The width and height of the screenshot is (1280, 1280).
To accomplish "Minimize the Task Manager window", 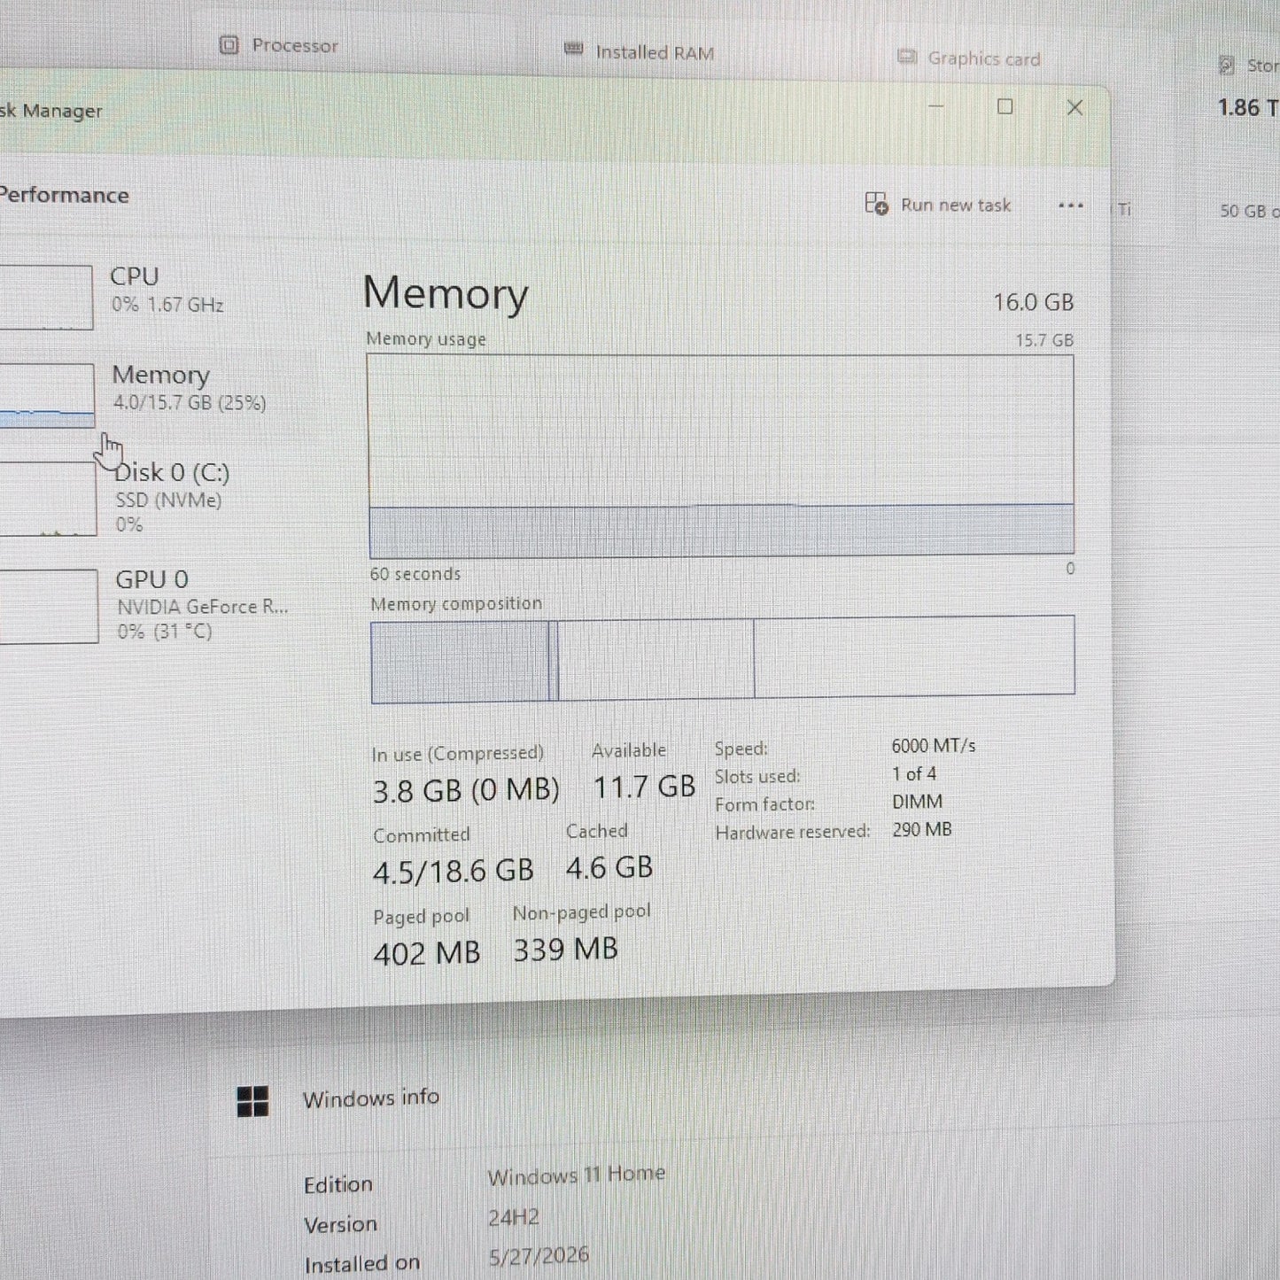I will 935,106.
